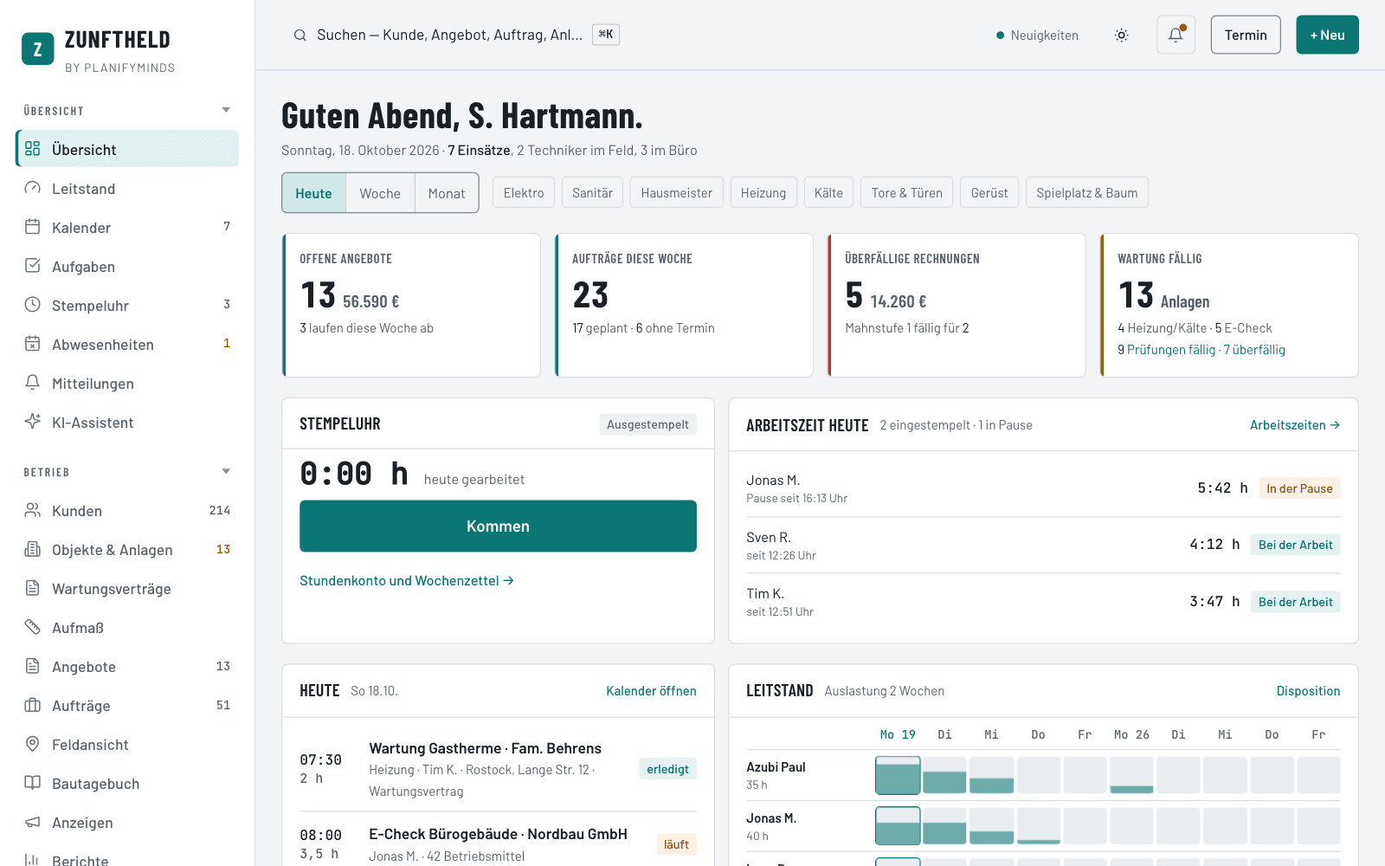1385x866 pixels.
Task: Open Kalender öffnen link
Action: [651, 691]
